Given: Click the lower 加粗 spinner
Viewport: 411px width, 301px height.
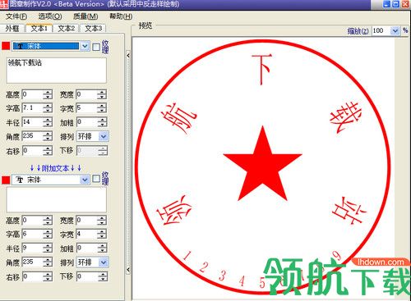Looking at the screenshot, I should (x=102, y=248).
